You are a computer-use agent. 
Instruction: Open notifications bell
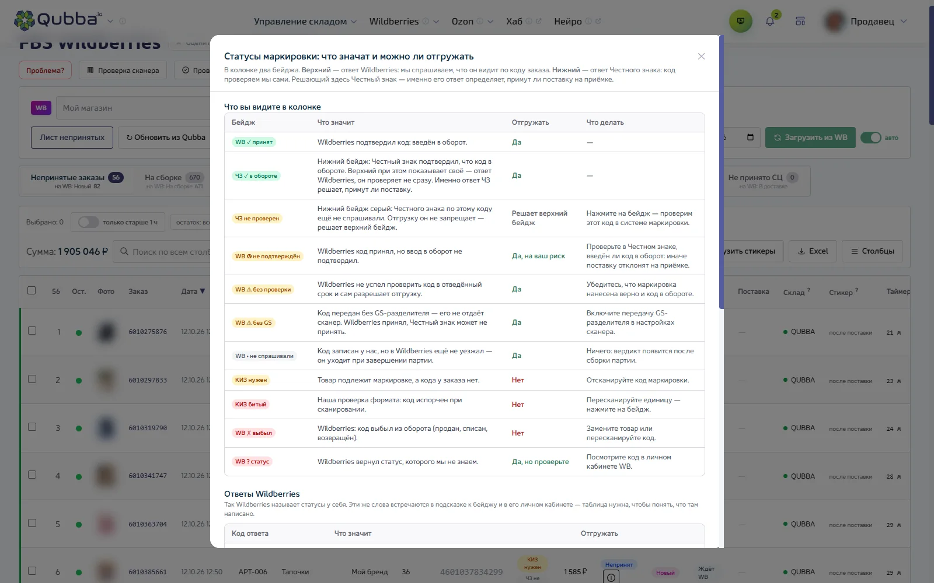click(x=770, y=22)
